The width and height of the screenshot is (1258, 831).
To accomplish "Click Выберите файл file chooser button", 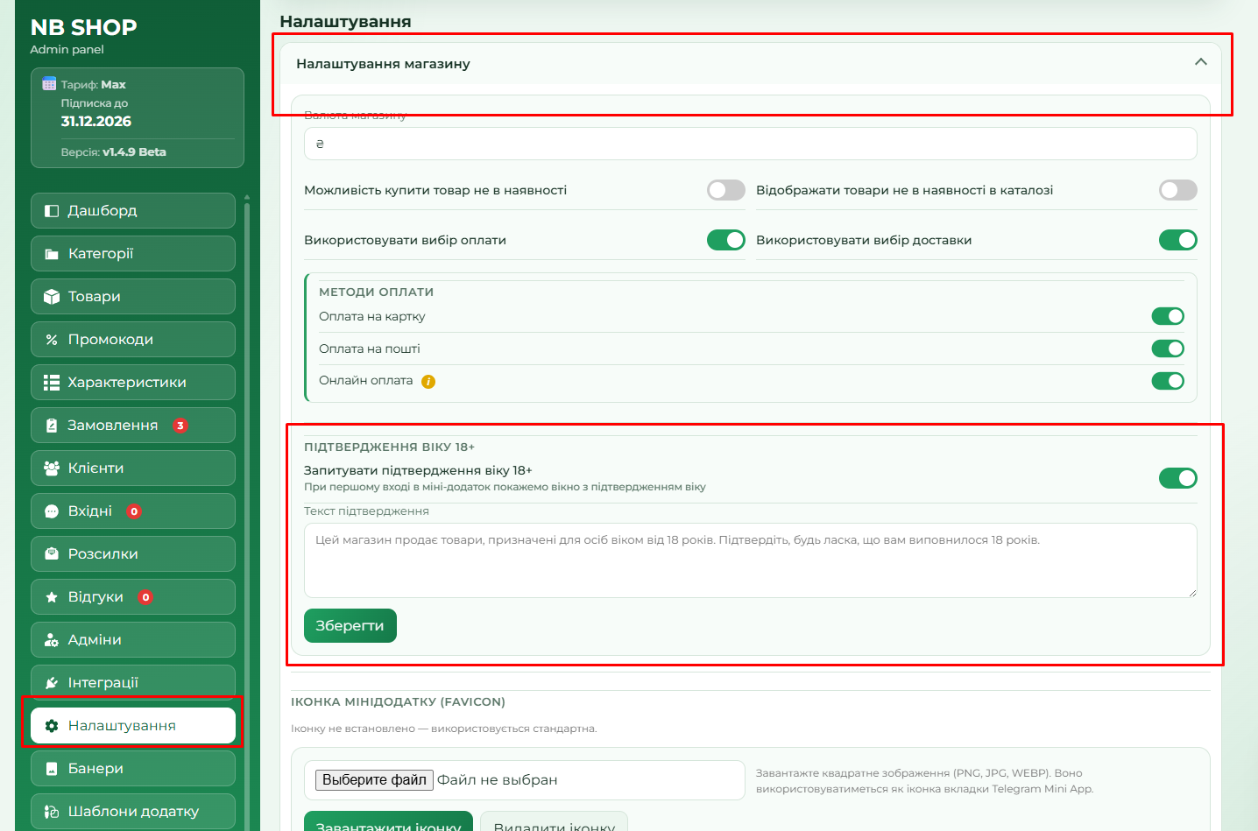I will pos(374,779).
